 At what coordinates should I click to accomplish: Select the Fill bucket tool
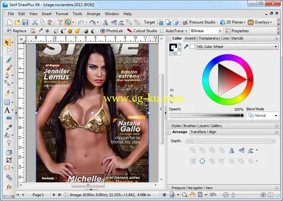tap(7, 135)
